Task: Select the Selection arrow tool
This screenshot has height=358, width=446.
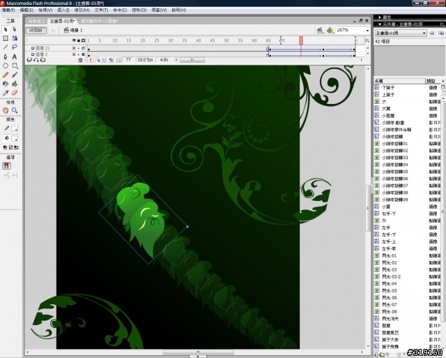Action: click(x=6, y=29)
